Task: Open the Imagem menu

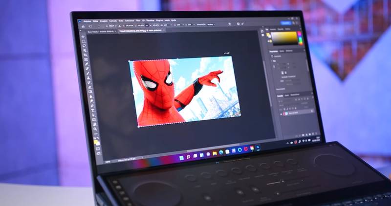Action: 104,21
